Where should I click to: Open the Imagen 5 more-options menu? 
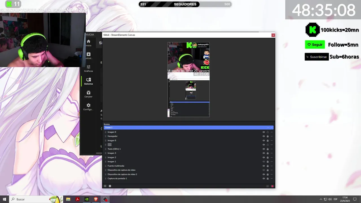[272, 140]
